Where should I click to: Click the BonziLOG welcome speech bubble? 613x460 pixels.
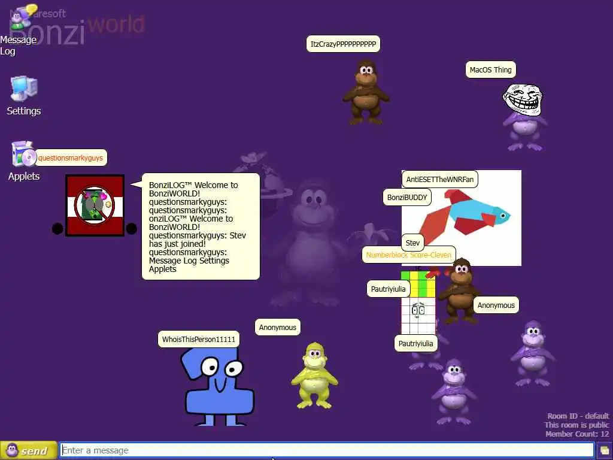[x=201, y=226]
